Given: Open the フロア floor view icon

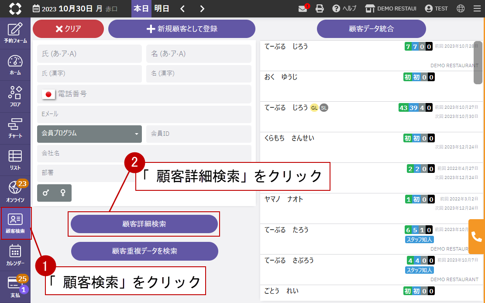Looking at the screenshot, I should click(x=15, y=96).
